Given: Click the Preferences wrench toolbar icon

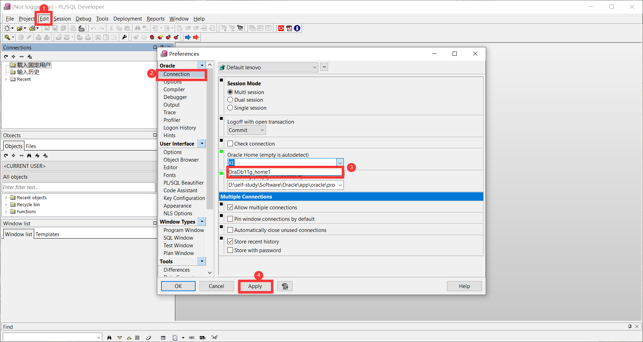Looking at the screenshot, I should coord(124,37).
